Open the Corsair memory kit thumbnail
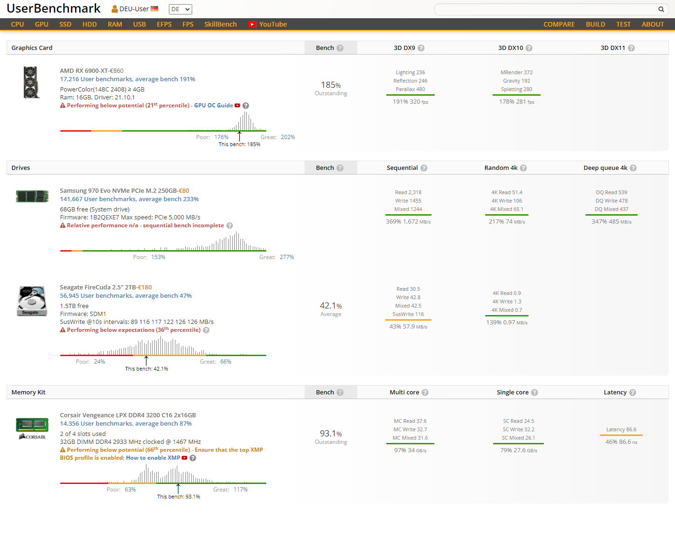This screenshot has height=533, width=675. pos(32,429)
